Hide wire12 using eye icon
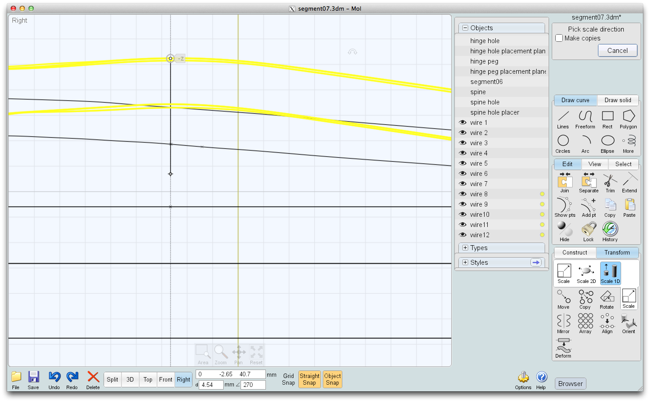This screenshot has height=402, width=650. click(x=463, y=235)
